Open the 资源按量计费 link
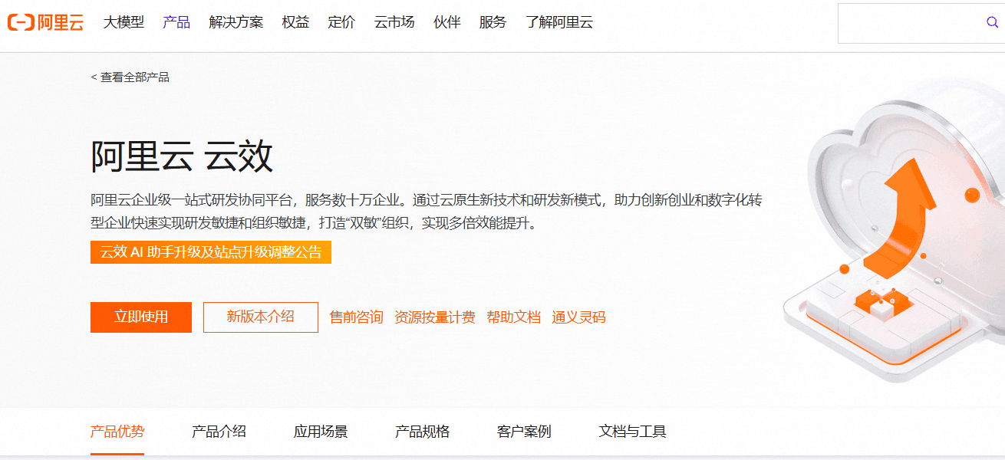The image size is (1005, 460). pos(434,317)
